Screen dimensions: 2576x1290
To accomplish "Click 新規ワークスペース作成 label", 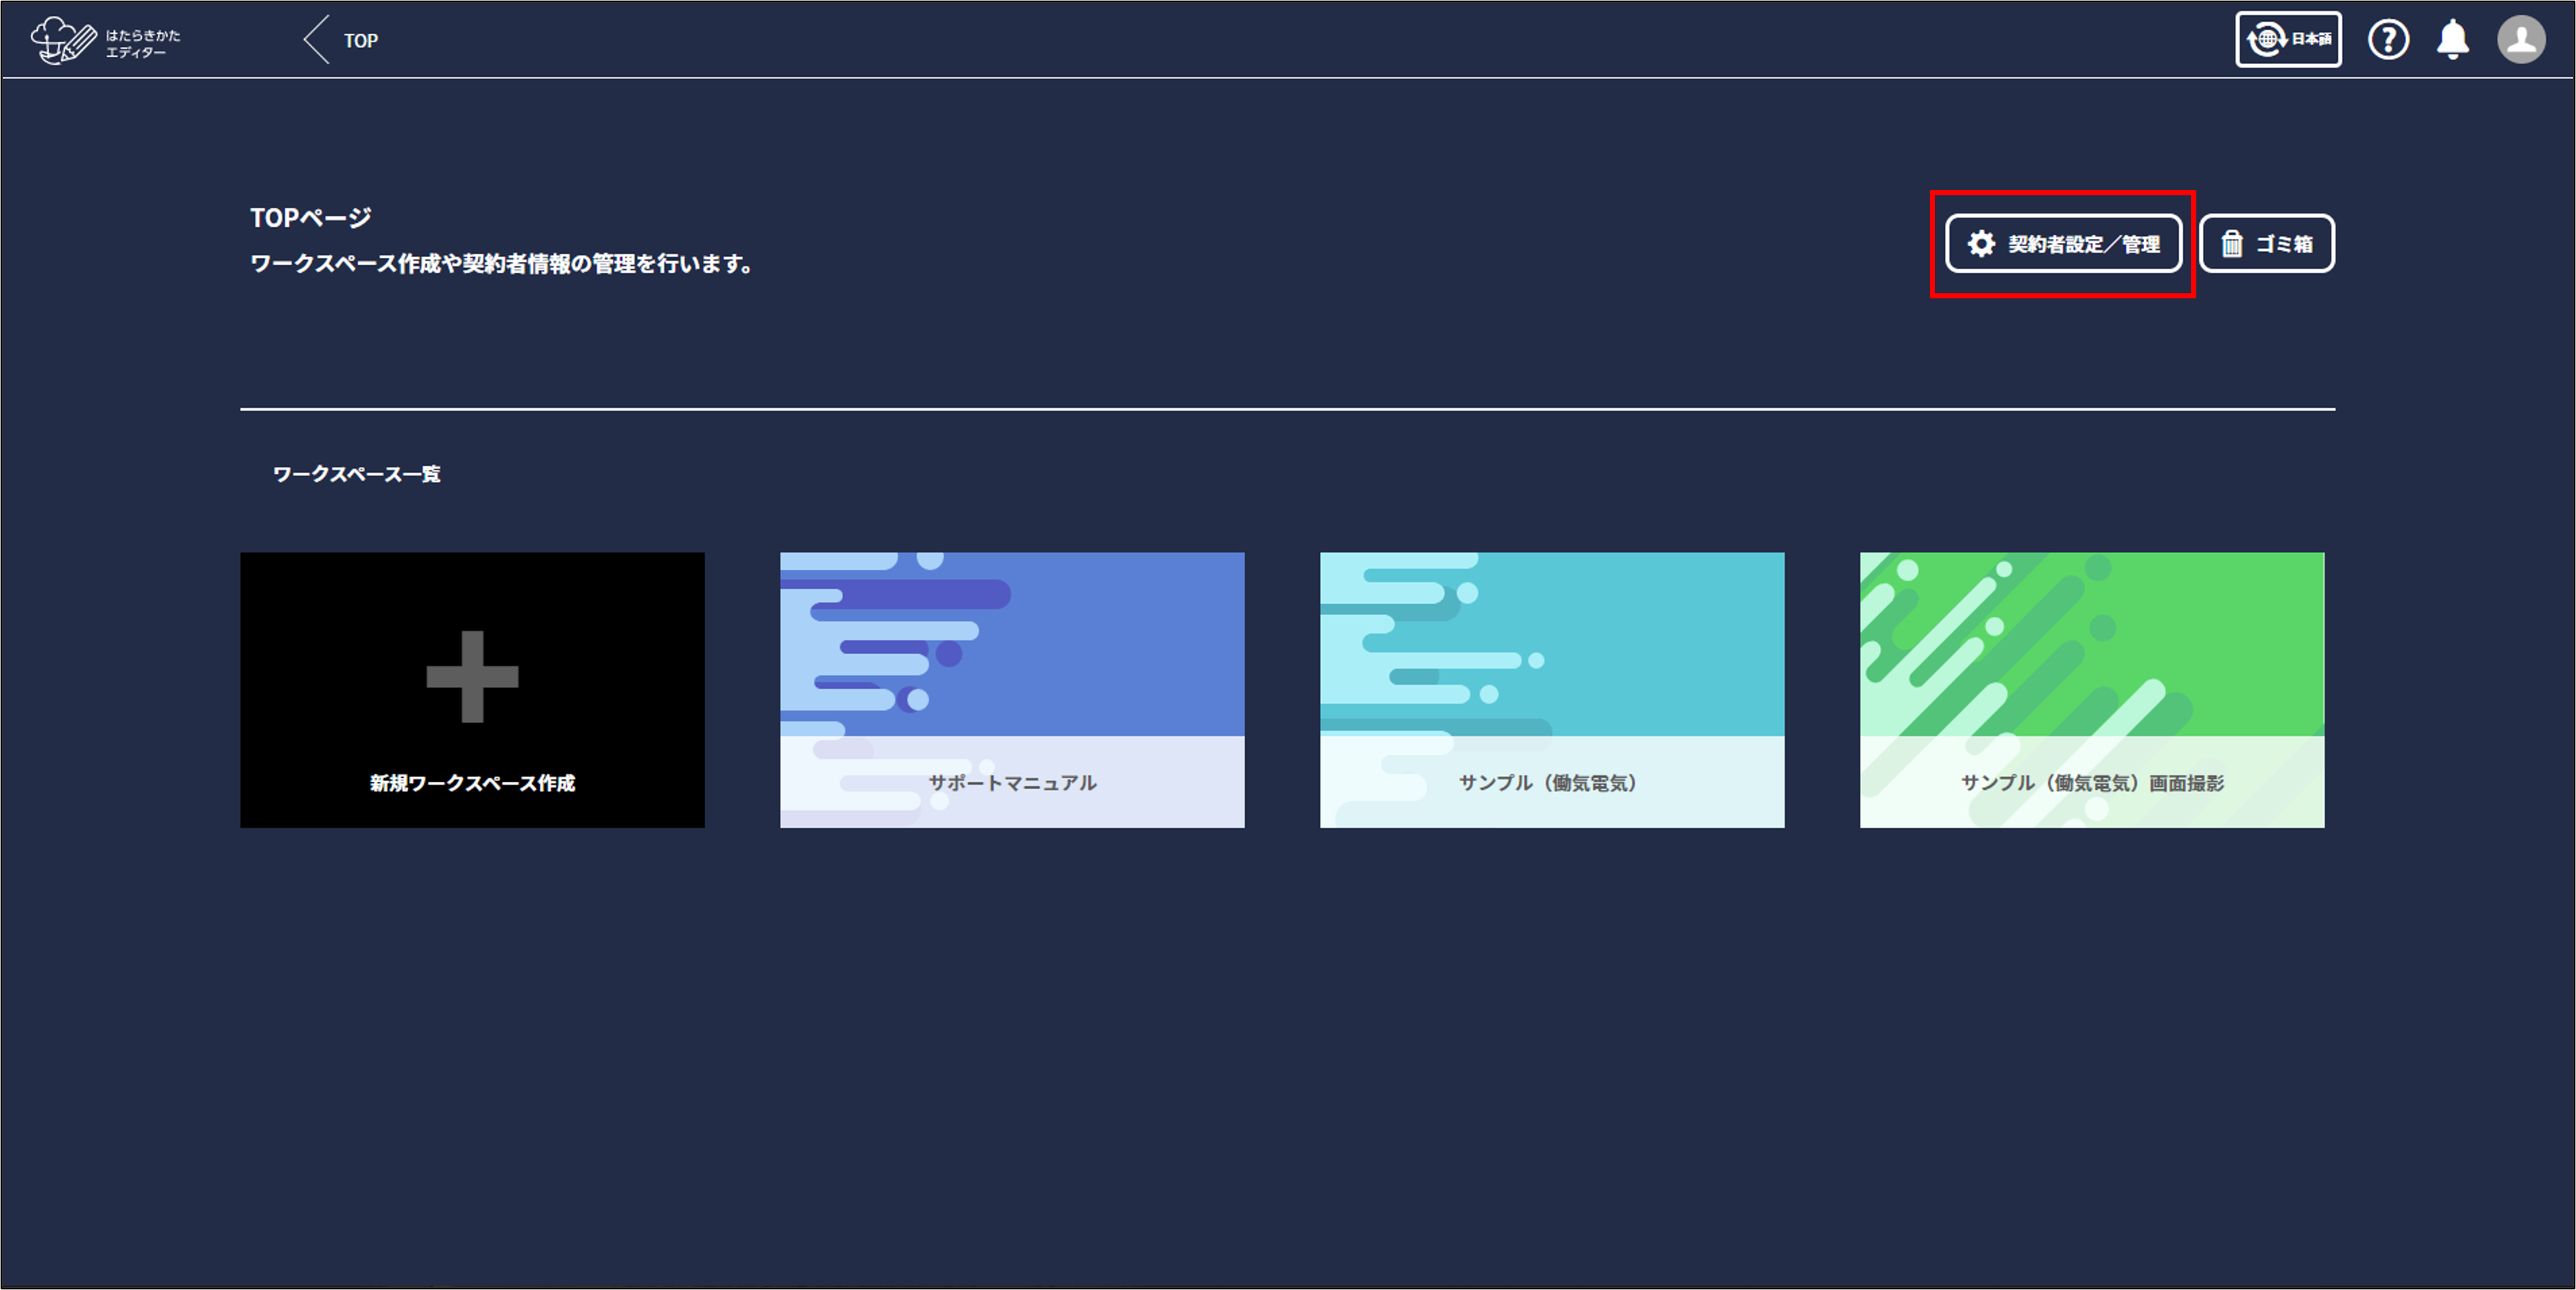I will click(x=472, y=783).
